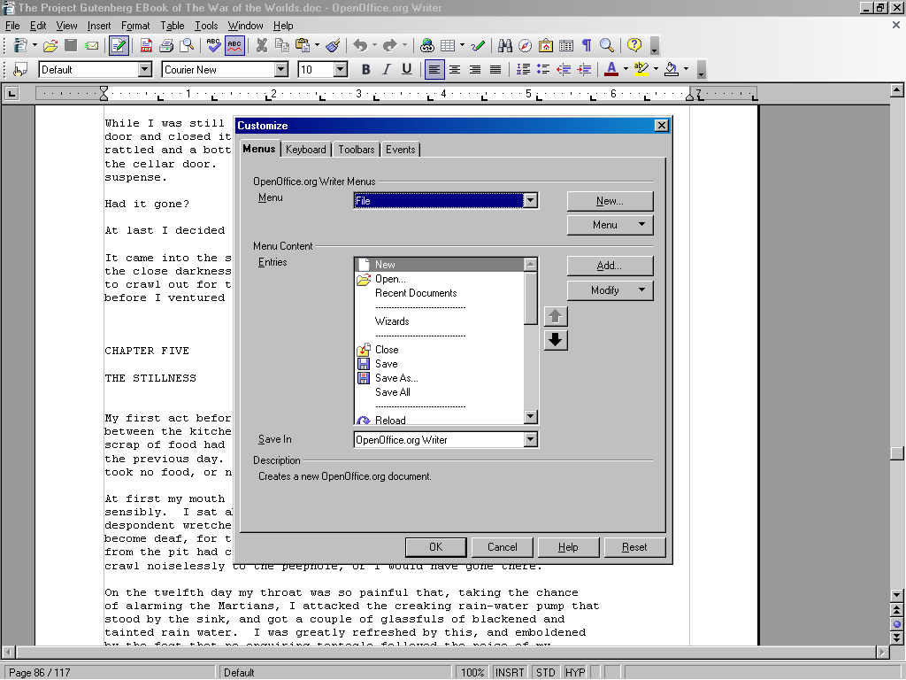
Task: Move entry down with the down arrow
Action: 556,340
